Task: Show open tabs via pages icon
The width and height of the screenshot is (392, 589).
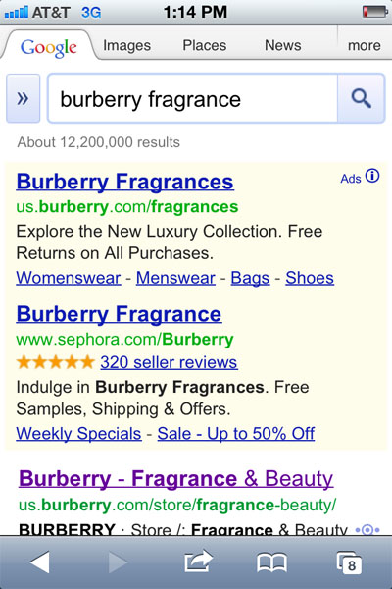Action: (349, 562)
